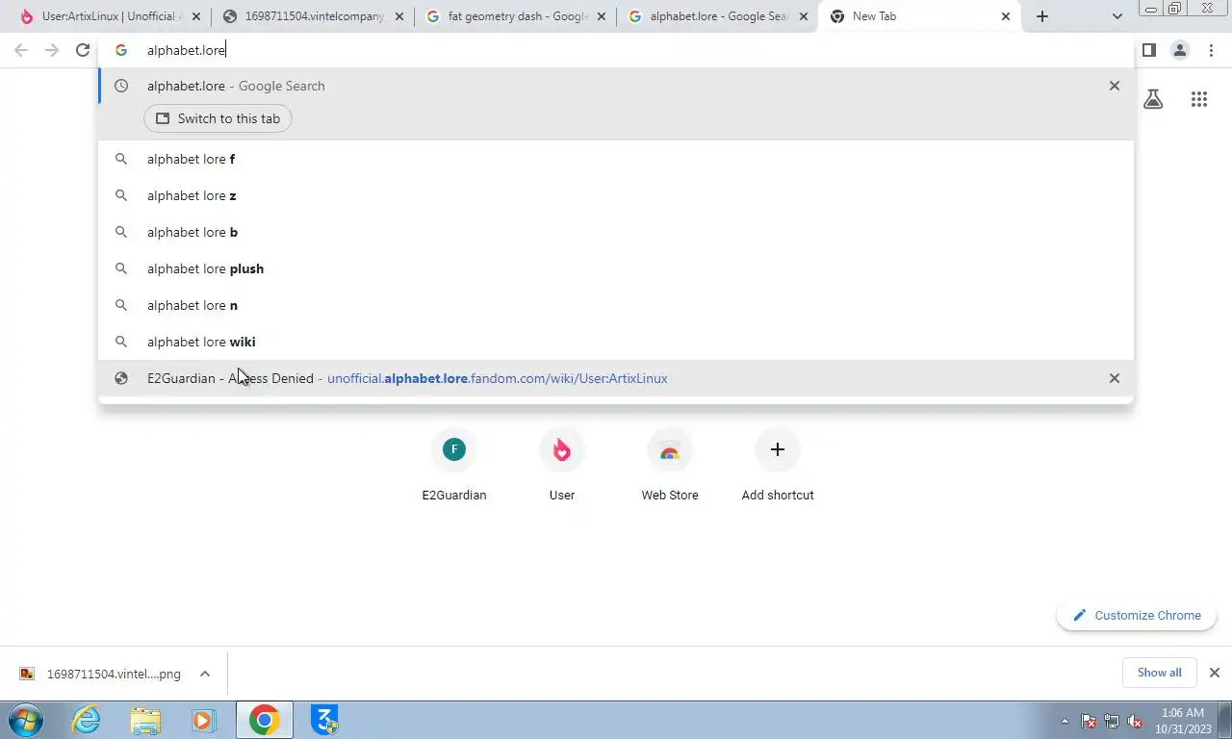Open the profile avatar menu
The image size is (1232, 739).
[1180, 50]
